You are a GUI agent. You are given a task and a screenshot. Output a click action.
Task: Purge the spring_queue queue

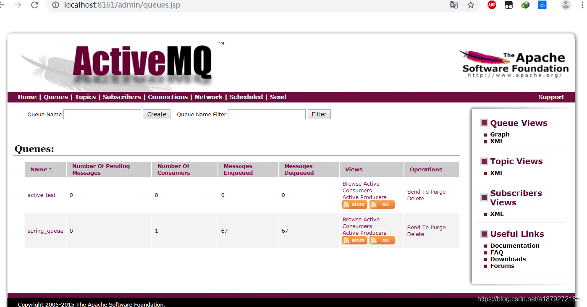(x=438, y=227)
